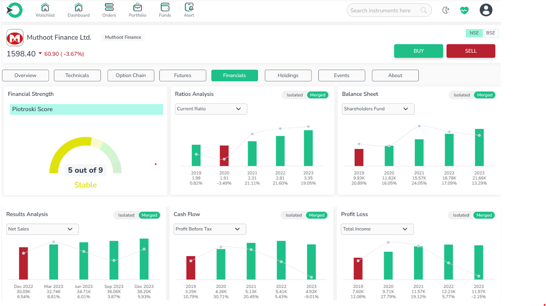Switch exchange to NSE
This screenshot has height=306, width=546.
click(474, 33)
